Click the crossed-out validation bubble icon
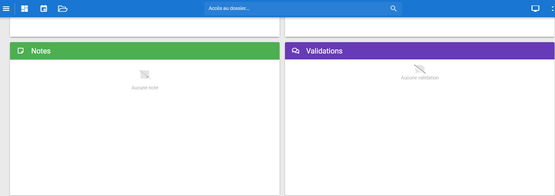Viewport: 555px width, 196px height. (419, 69)
